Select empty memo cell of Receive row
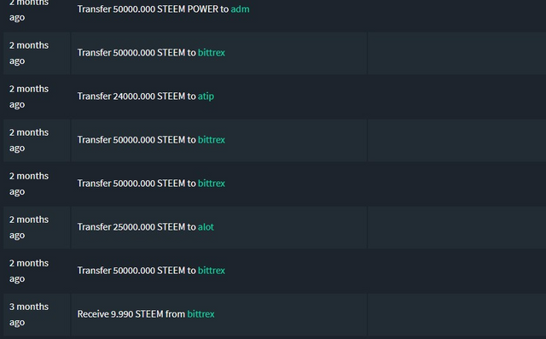This screenshot has width=546, height=339. [457, 314]
